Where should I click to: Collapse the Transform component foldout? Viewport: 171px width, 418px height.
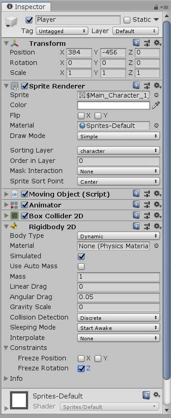[6, 43]
